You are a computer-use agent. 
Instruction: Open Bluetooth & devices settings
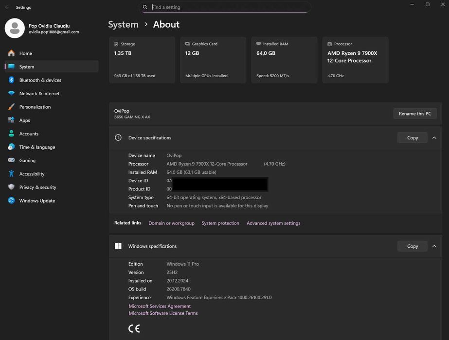pos(52,80)
